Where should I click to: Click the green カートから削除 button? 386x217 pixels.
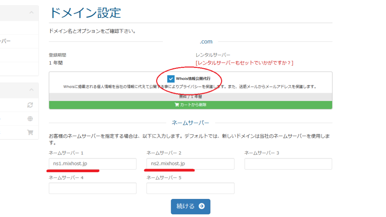(190, 105)
